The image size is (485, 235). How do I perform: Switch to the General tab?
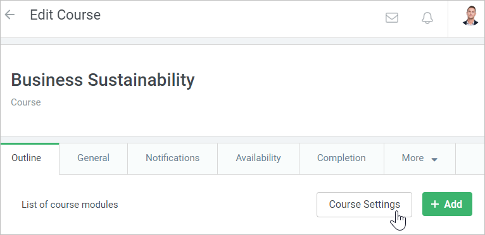[94, 159]
